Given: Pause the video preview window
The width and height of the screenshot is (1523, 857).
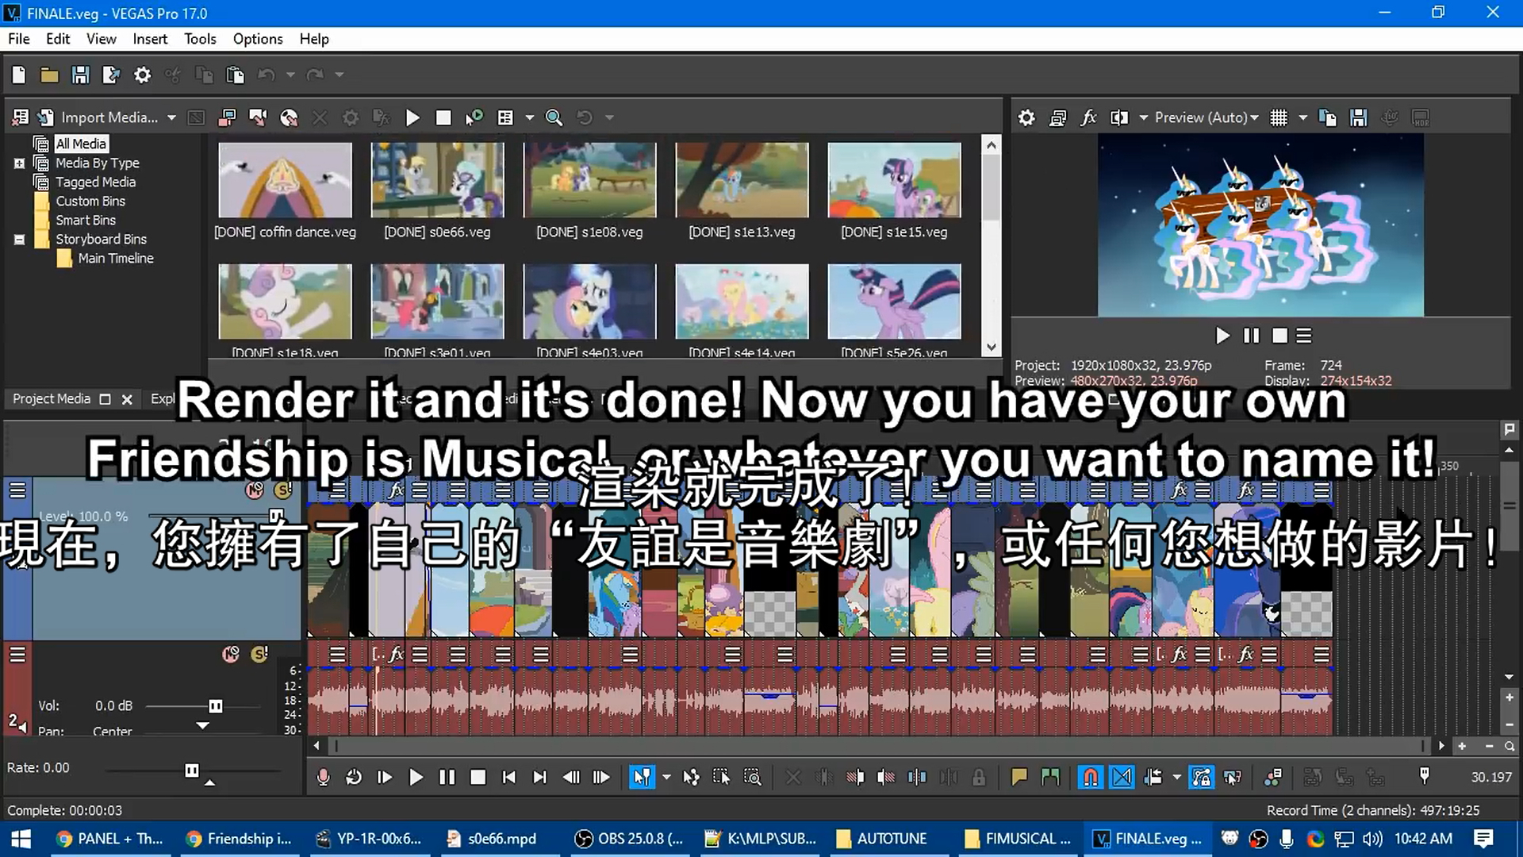Looking at the screenshot, I should tap(1251, 336).
